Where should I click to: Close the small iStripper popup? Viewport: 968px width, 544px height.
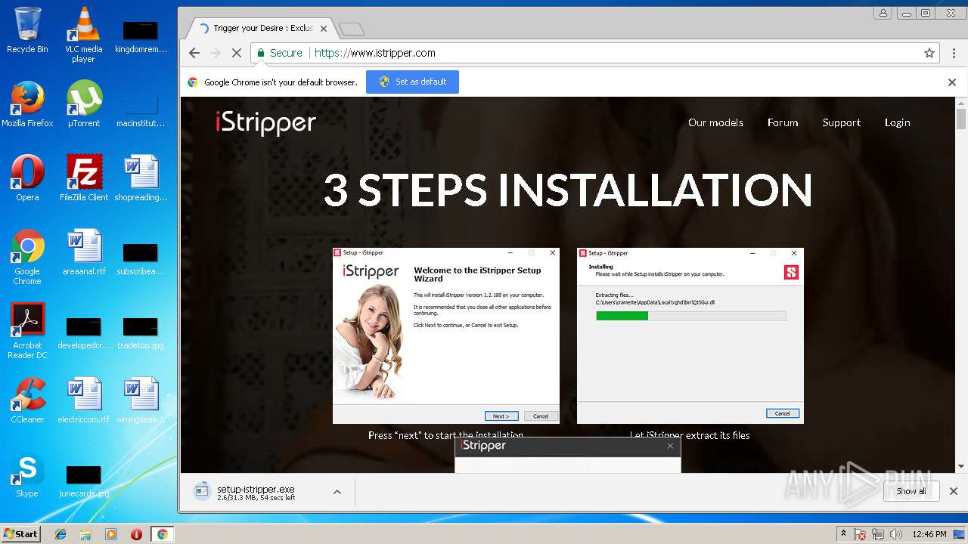[670, 446]
